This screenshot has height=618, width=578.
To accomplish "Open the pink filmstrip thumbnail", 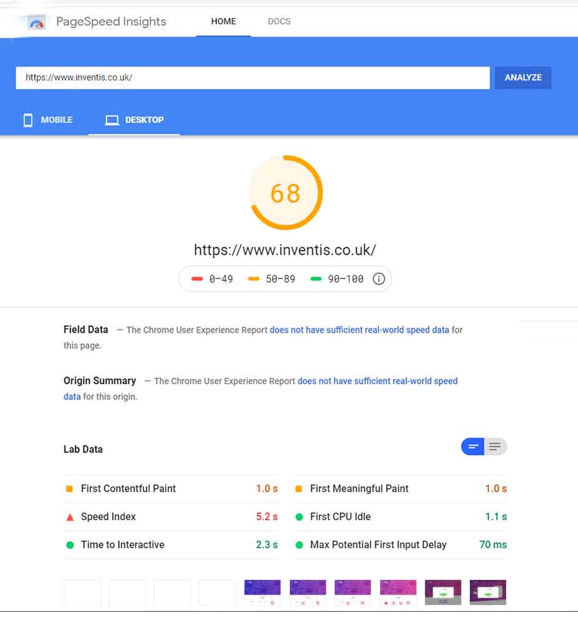I will [398, 592].
